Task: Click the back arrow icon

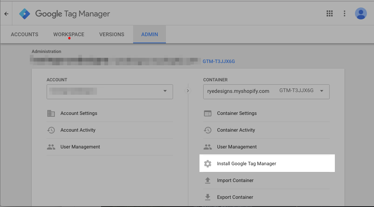Action: coord(6,14)
